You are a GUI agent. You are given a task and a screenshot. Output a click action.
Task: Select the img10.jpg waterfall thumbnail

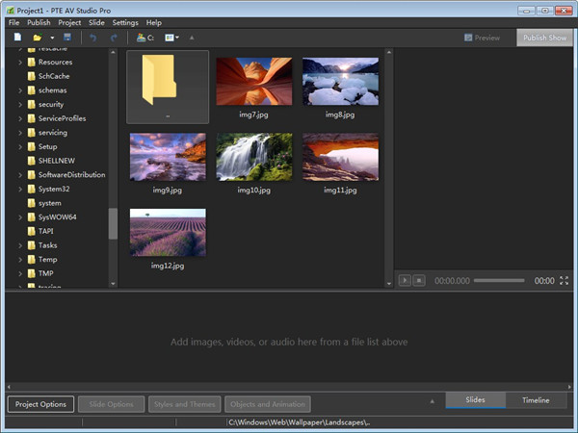[254, 157]
